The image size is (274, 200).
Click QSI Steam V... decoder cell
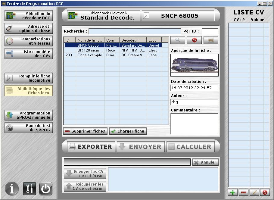click(x=133, y=55)
